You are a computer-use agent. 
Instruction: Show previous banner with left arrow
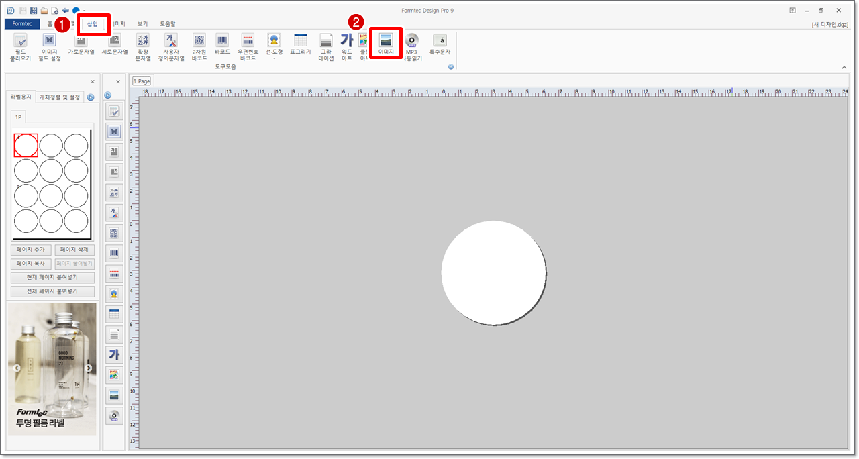click(17, 368)
